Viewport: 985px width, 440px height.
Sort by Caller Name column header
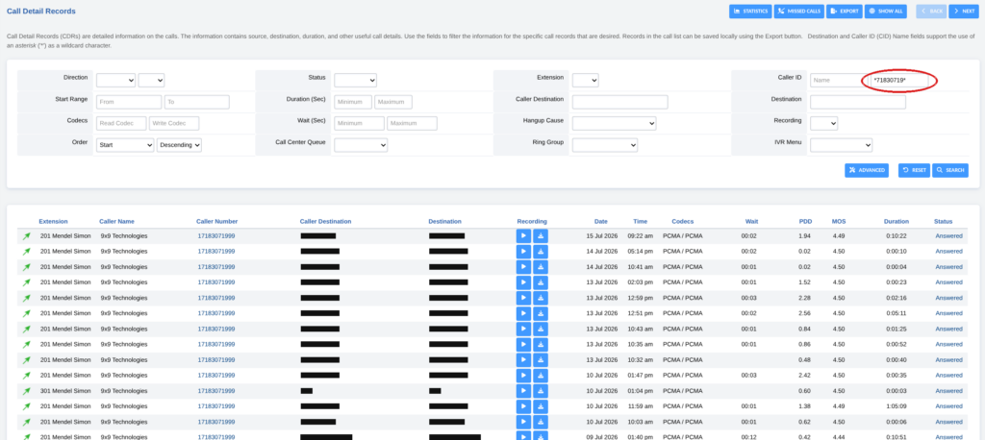coord(116,221)
